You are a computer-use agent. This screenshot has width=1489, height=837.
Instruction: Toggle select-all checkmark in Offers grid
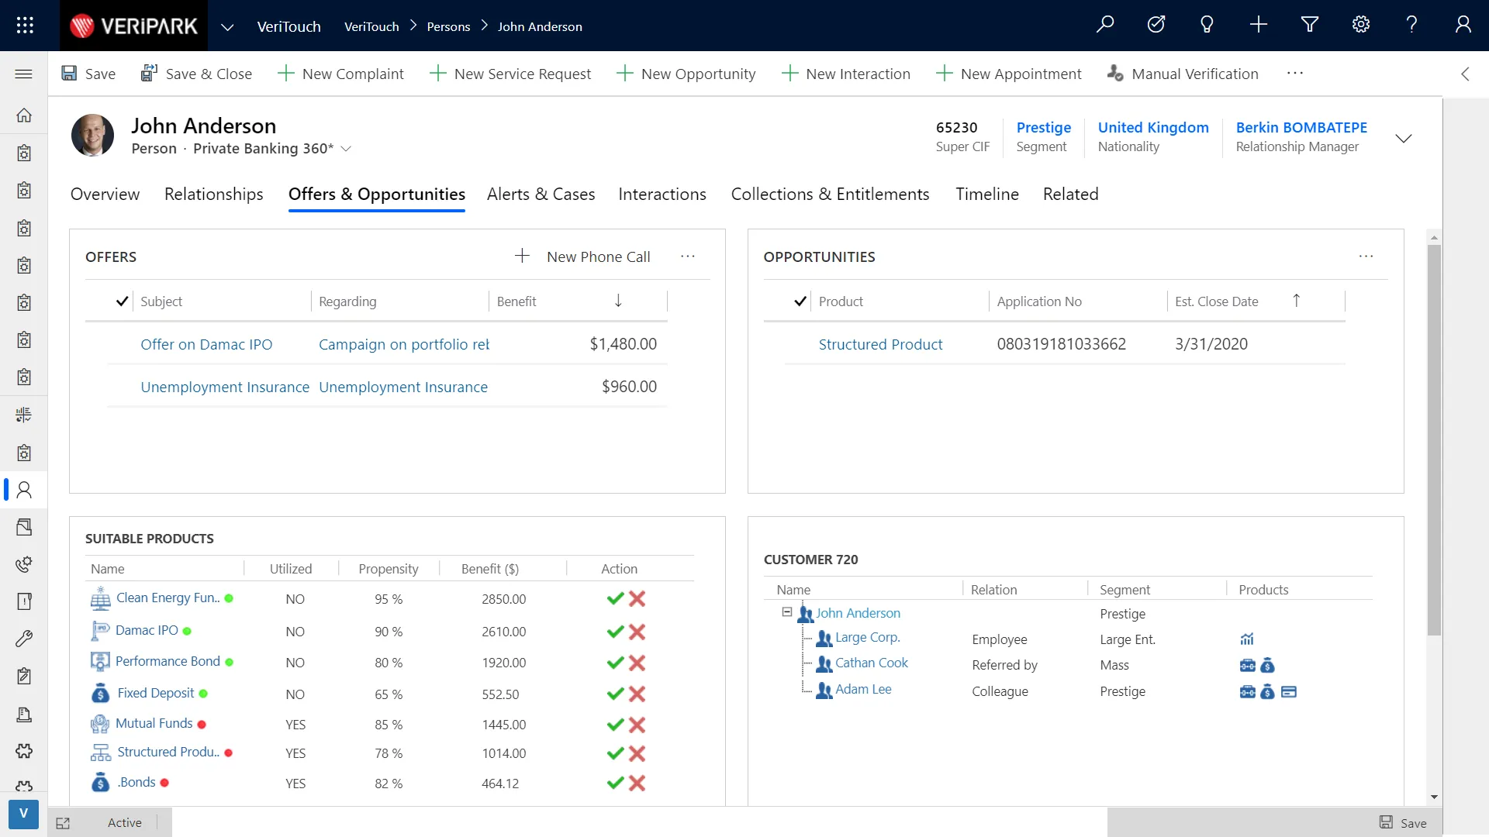tap(122, 301)
